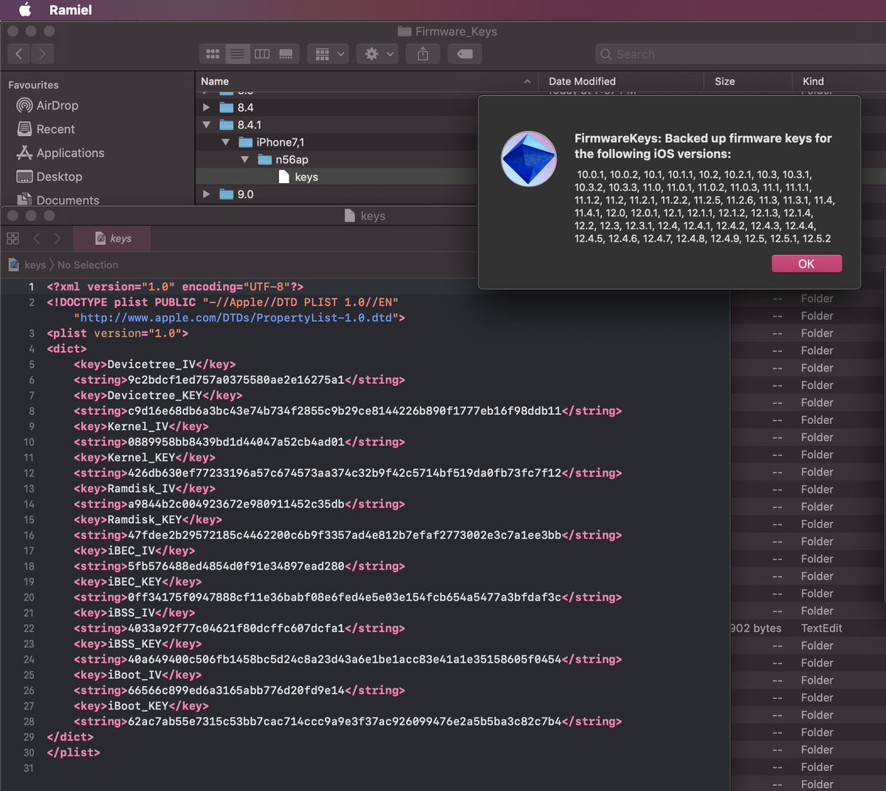The height and width of the screenshot is (791, 886).
Task: Select the iPhone7,1 folder row
Action: tap(337, 142)
